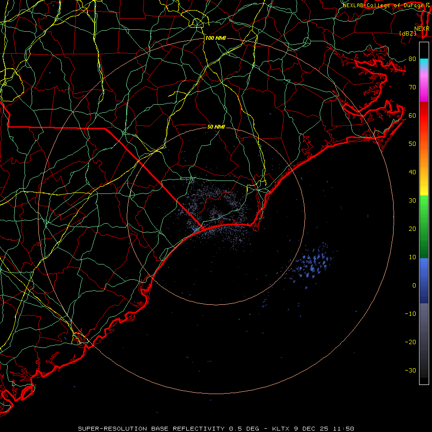Click the '-10' value on color scale
The width and height of the screenshot is (432, 432).
point(410,314)
